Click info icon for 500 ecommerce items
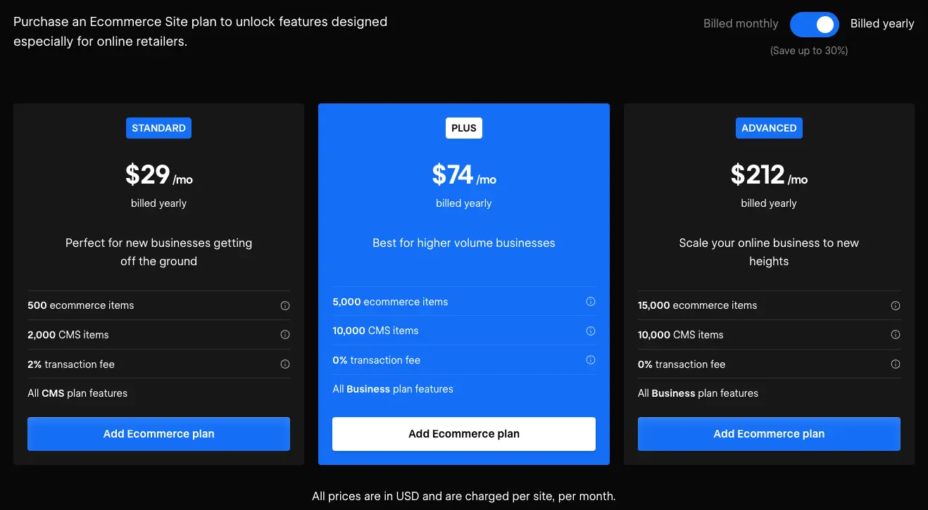 285,306
